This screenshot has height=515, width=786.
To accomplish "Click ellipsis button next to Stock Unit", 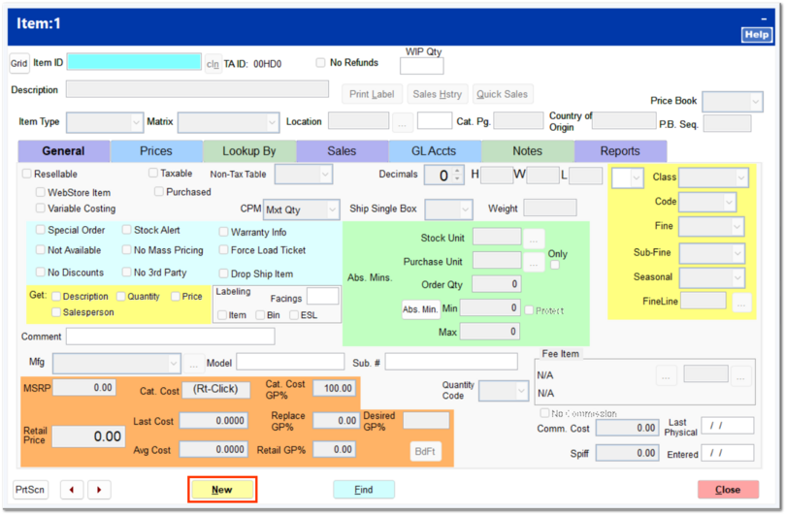I will click(x=534, y=237).
